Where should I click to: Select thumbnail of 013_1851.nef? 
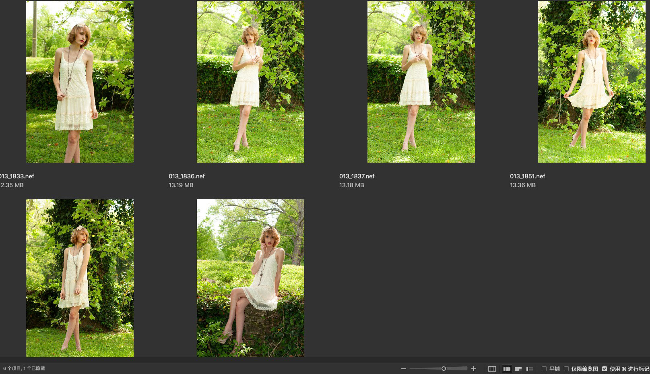(592, 82)
